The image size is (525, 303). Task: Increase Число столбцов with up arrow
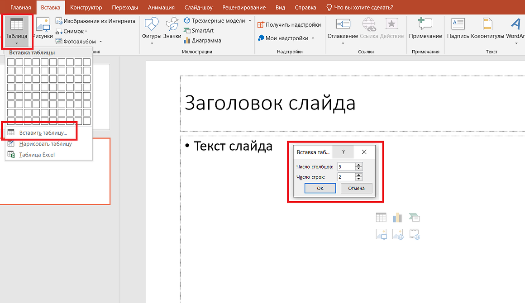[358, 165]
